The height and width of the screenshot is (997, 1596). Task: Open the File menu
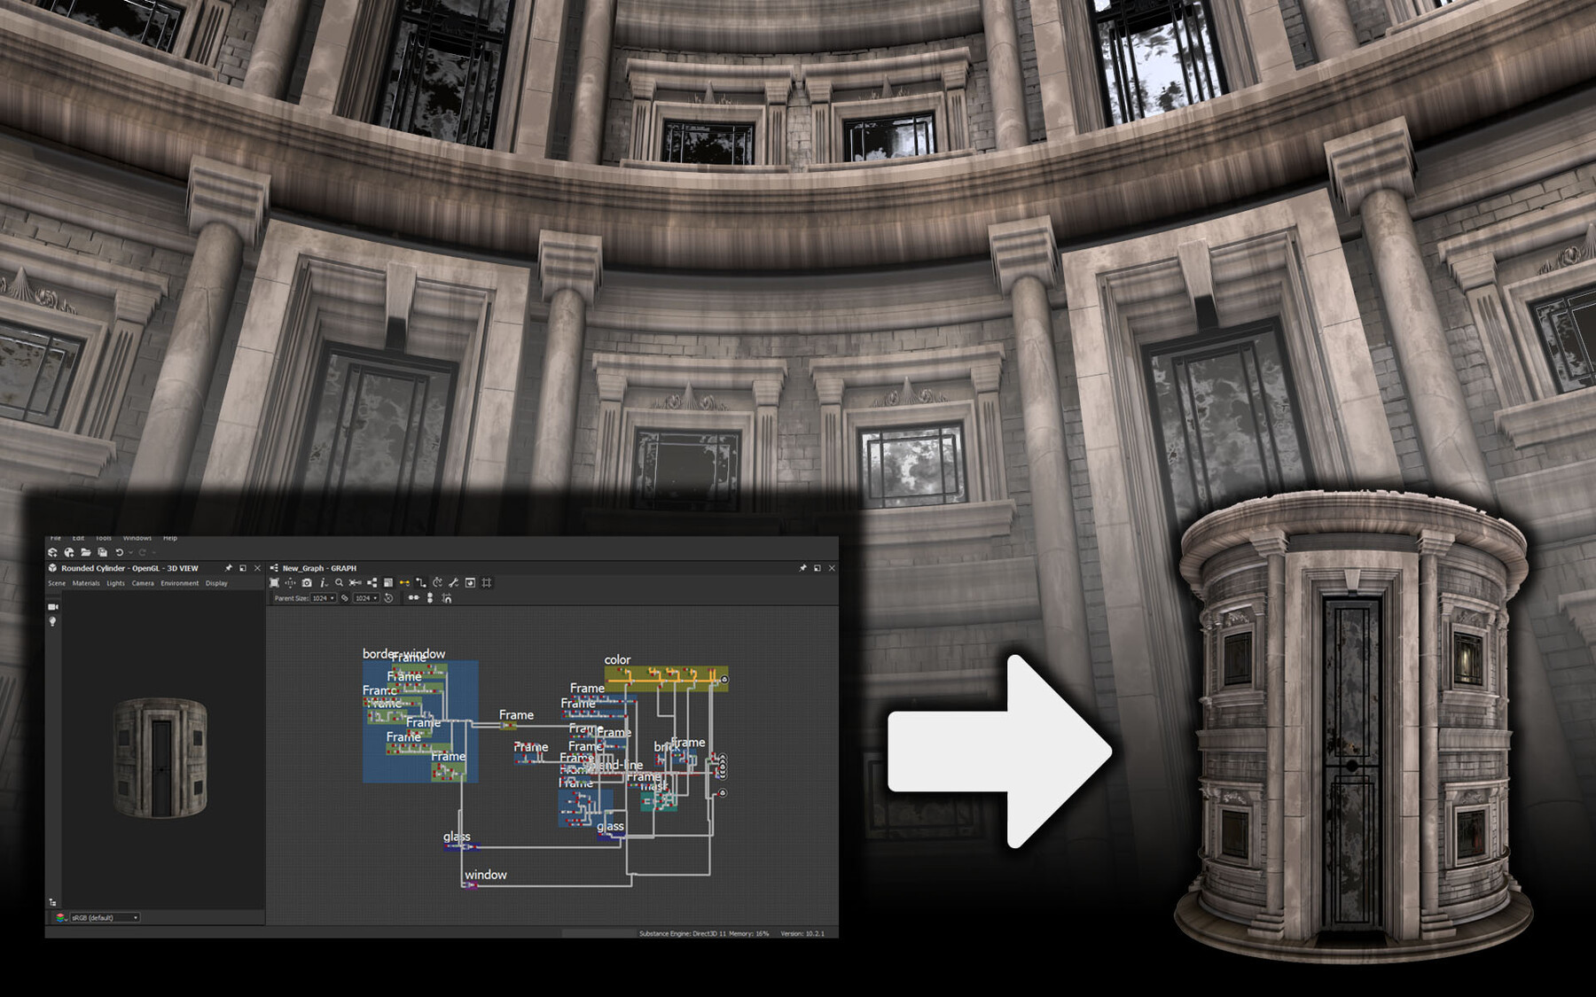click(56, 538)
